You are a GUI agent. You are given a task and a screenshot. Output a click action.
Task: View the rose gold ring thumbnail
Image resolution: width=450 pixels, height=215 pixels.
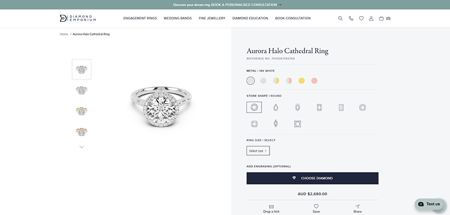tap(81, 131)
